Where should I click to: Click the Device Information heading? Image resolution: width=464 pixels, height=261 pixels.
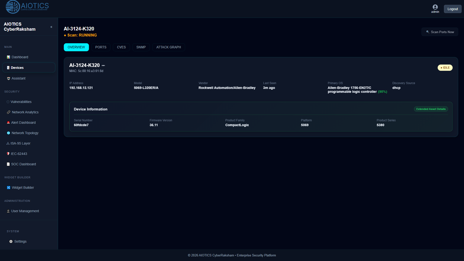[x=90, y=109]
